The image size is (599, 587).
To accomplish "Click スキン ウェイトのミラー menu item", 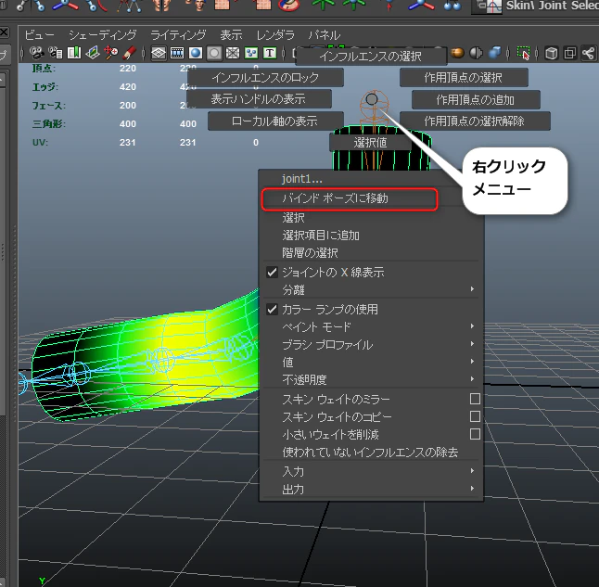I will click(x=337, y=400).
